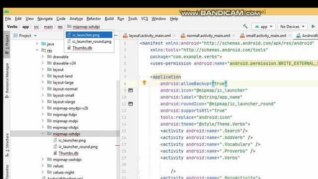The width and height of the screenshot is (318, 179).
Task: Select the drawable-v24 folder
Action: (x=64, y=63)
